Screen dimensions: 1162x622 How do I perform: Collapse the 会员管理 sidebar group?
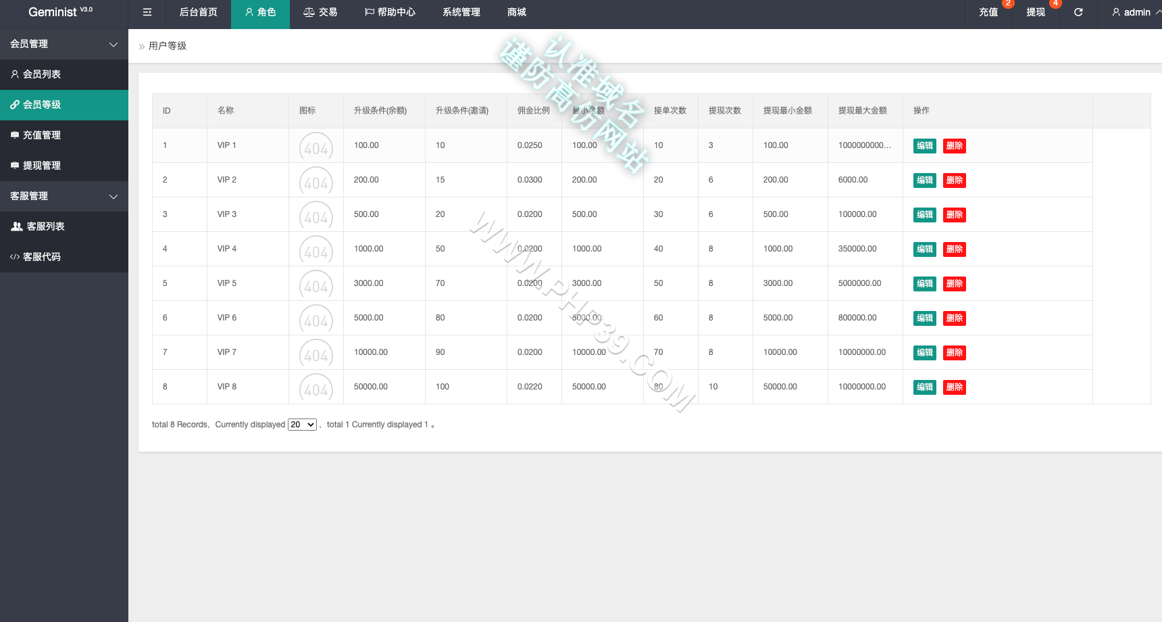tap(64, 44)
